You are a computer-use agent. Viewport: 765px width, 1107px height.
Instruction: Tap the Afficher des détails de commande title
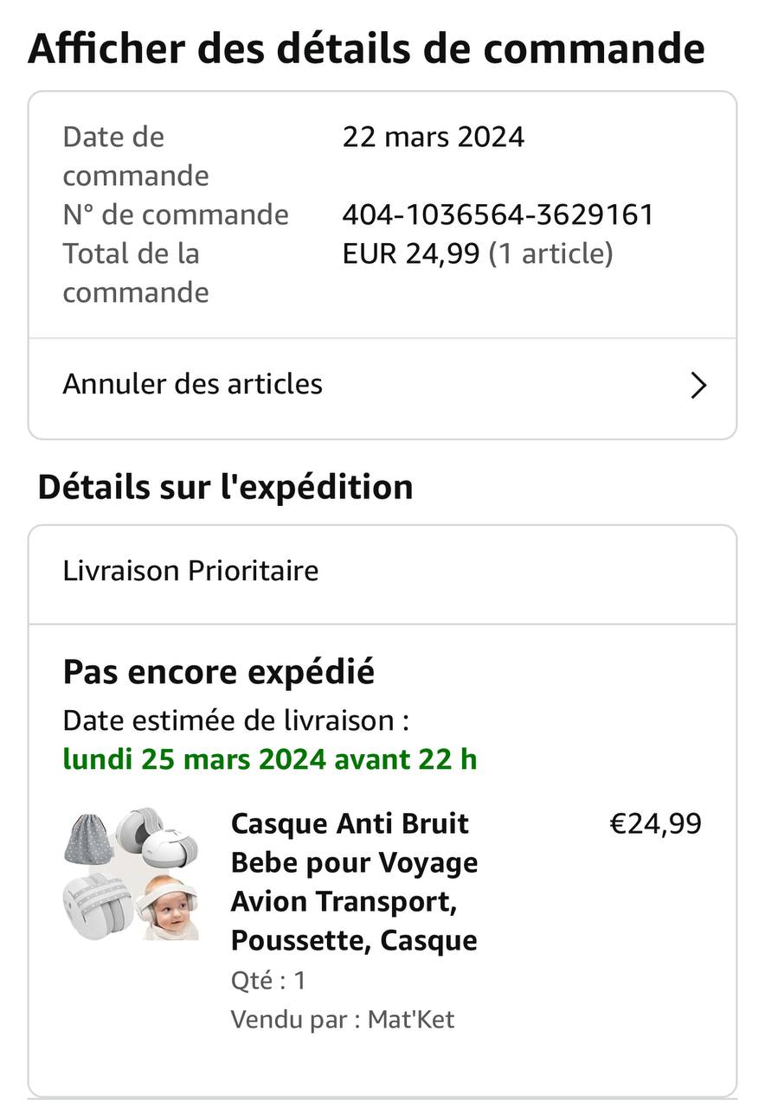(x=366, y=48)
